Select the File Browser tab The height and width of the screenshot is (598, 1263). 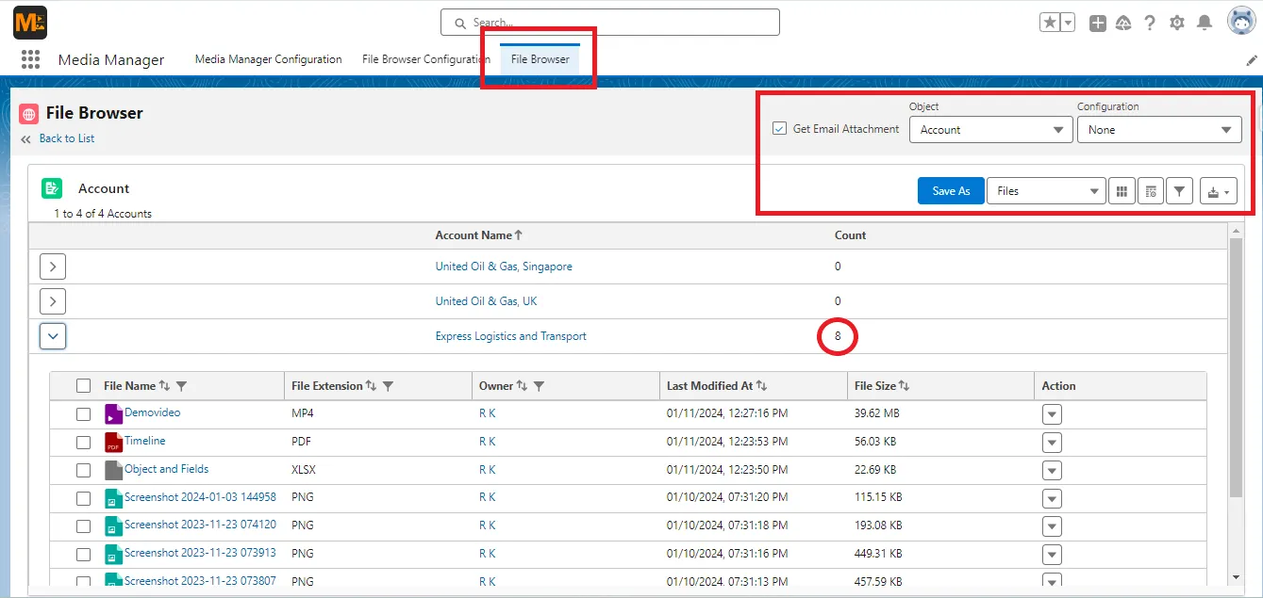pyautogui.click(x=539, y=58)
